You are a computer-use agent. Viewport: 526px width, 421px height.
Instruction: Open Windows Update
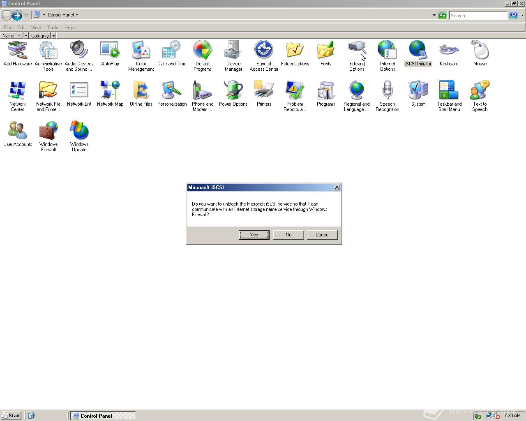click(x=79, y=136)
